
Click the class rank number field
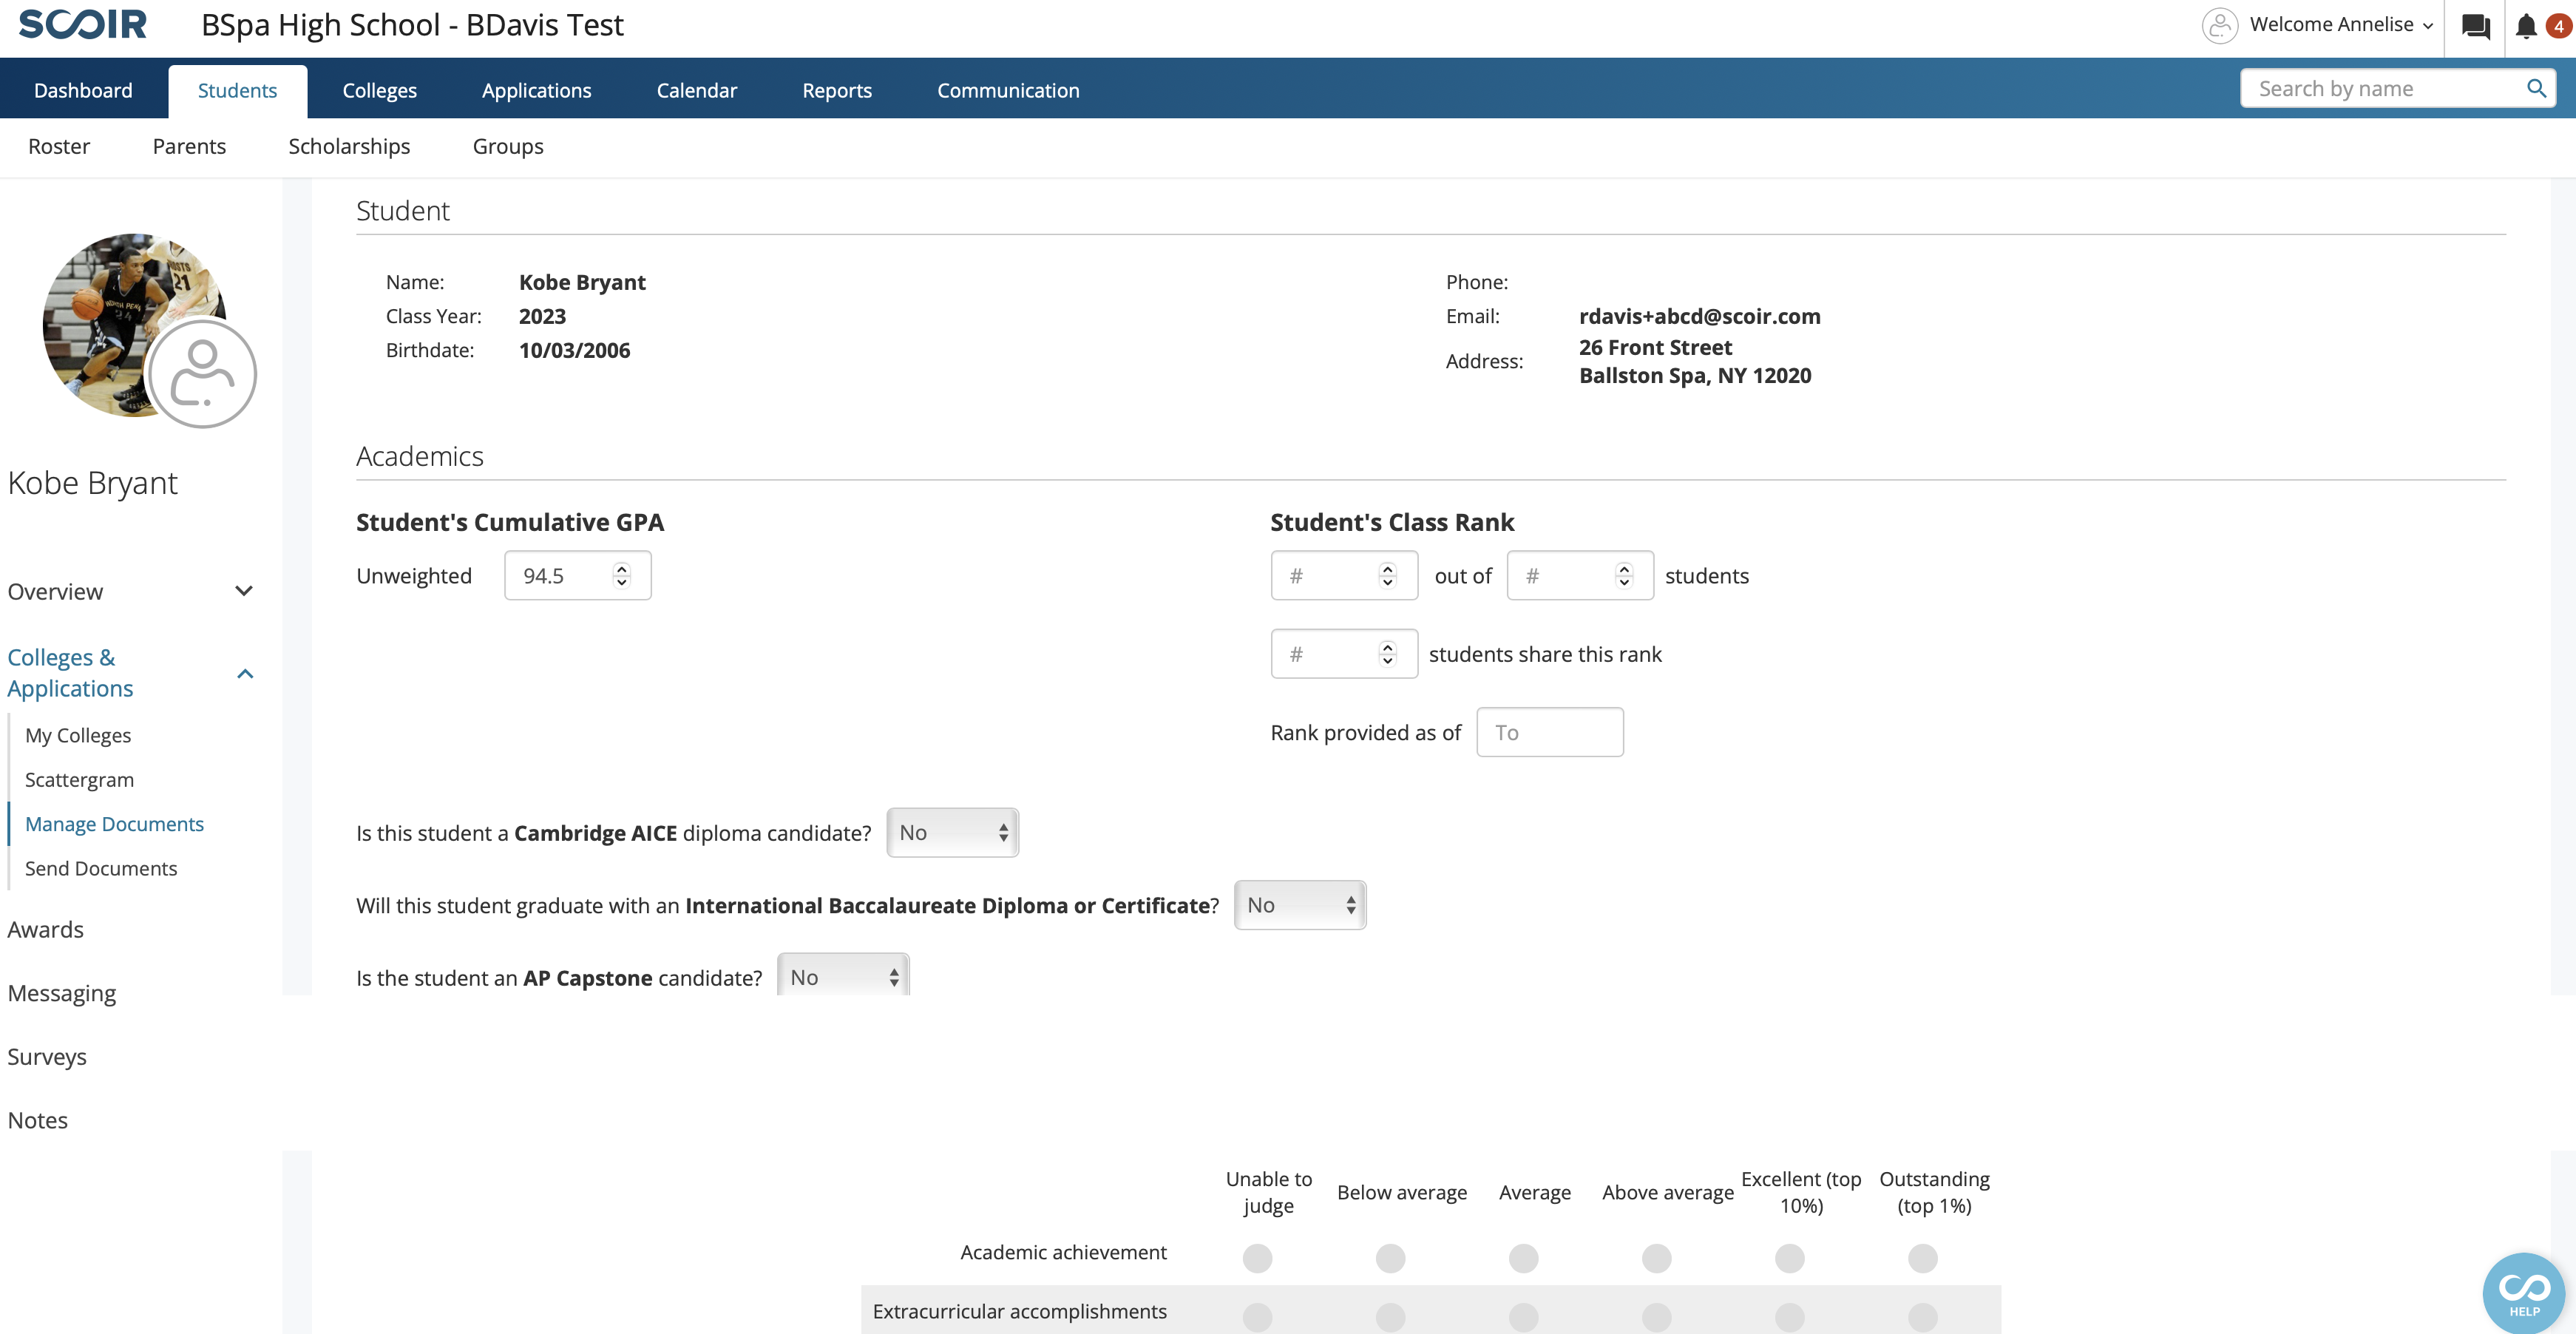pyautogui.click(x=1343, y=575)
